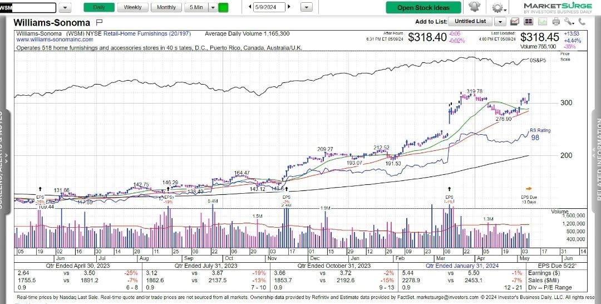Click the $318.45 last price

540,37
